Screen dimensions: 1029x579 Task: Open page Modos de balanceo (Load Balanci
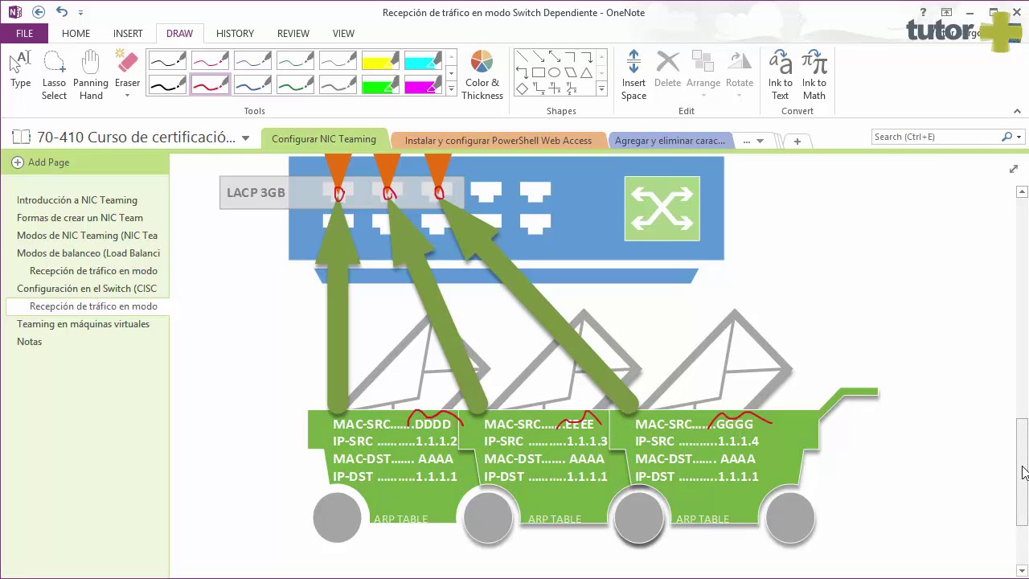88,253
